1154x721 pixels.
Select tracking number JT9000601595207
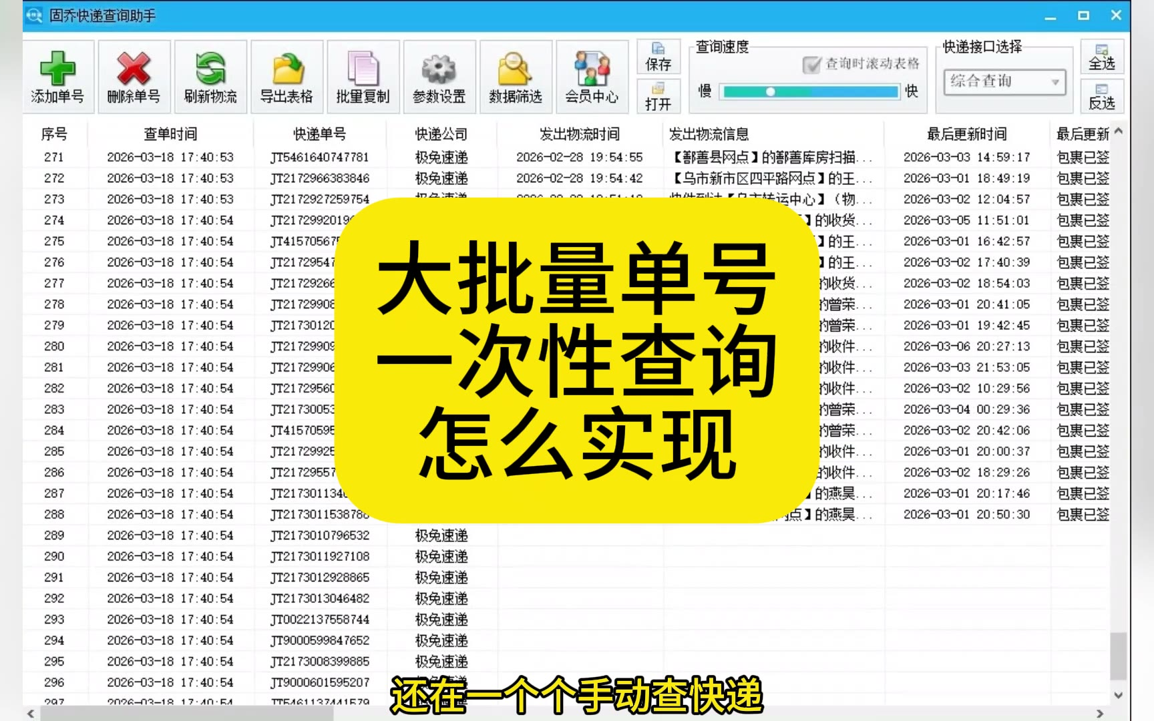click(x=320, y=683)
